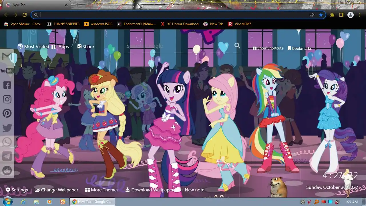Click Change Wallpaper
Screen dimensions: 366x206
57,190
